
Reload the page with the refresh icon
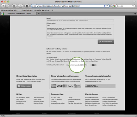14,6
